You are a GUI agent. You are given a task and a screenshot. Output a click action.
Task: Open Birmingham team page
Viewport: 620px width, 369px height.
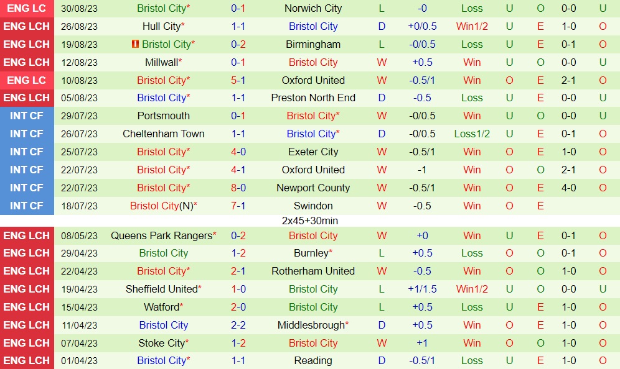pyautogui.click(x=313, y=45)
